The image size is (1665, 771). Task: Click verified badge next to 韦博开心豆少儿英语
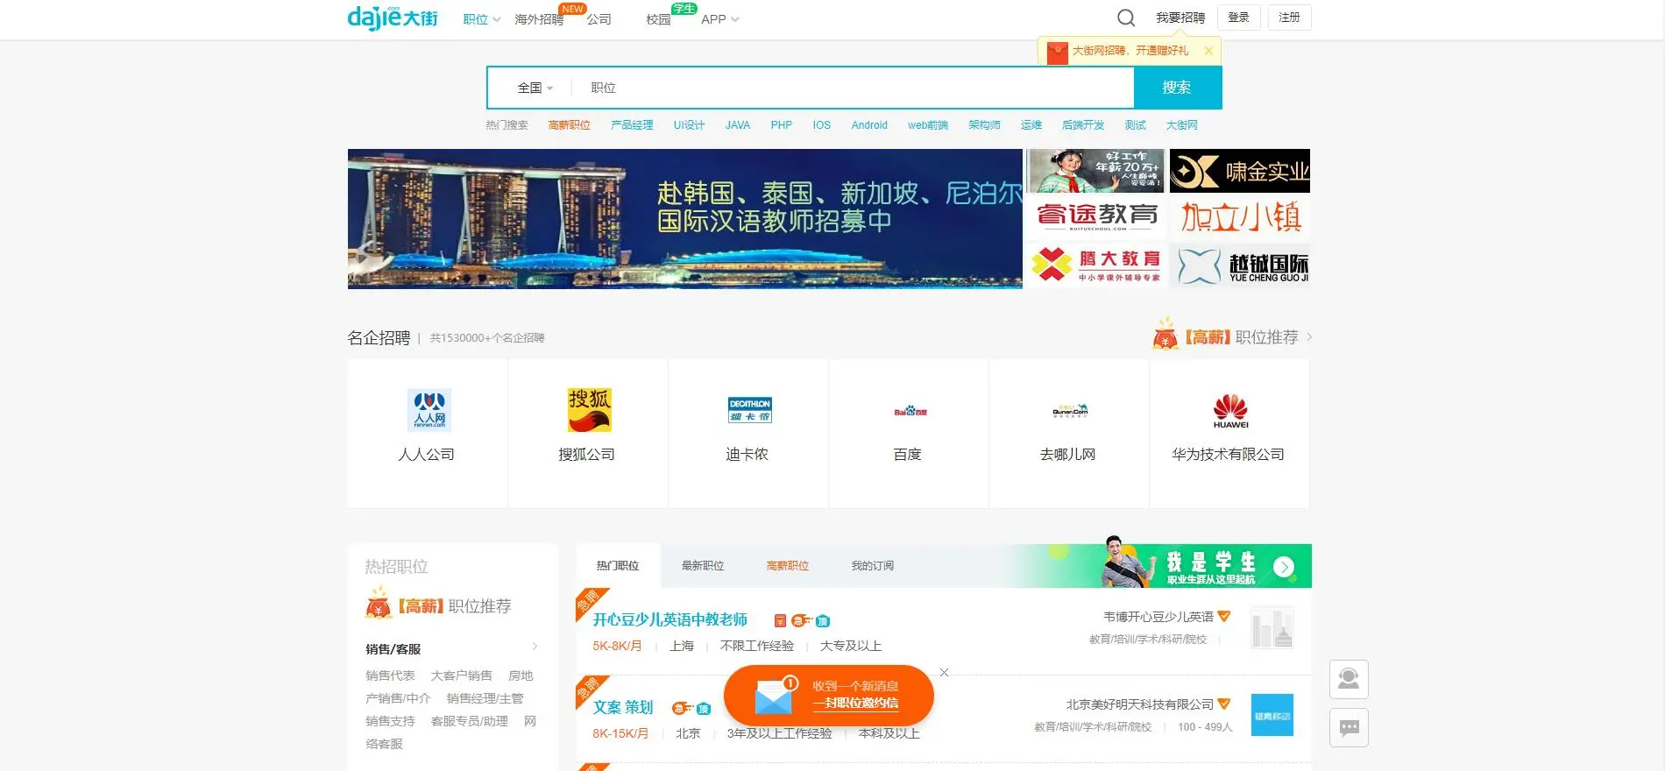(x=1224, y=616)
